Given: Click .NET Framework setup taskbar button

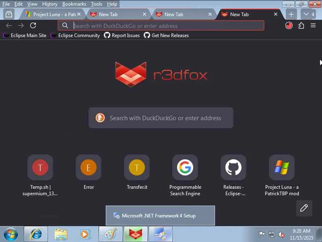Looking at the screenshot, I should 160,234.
